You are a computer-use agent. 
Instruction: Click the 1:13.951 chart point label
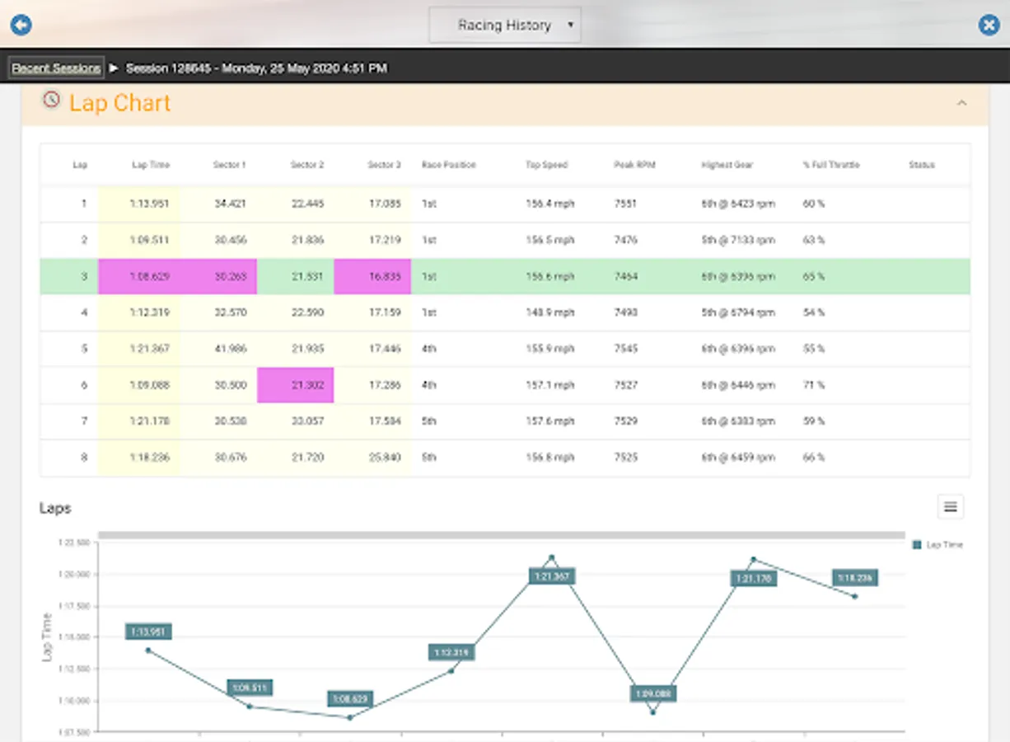pos(148,632)
